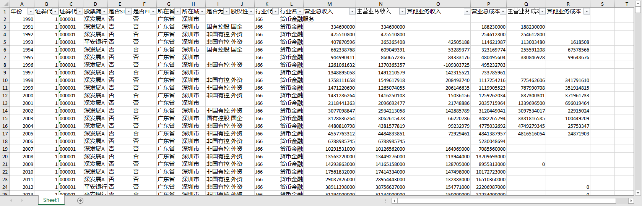642x206 pixels.
Task: Switch to the Sheet1 tab
Action: click(51, 200)
